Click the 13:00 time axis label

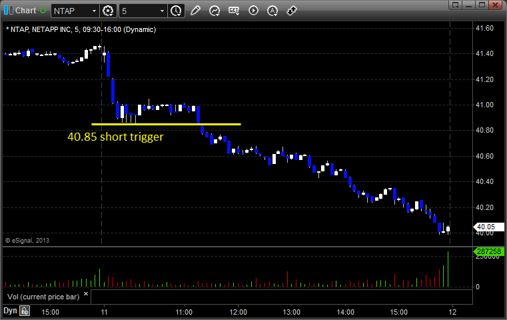(x=292, y=312)
